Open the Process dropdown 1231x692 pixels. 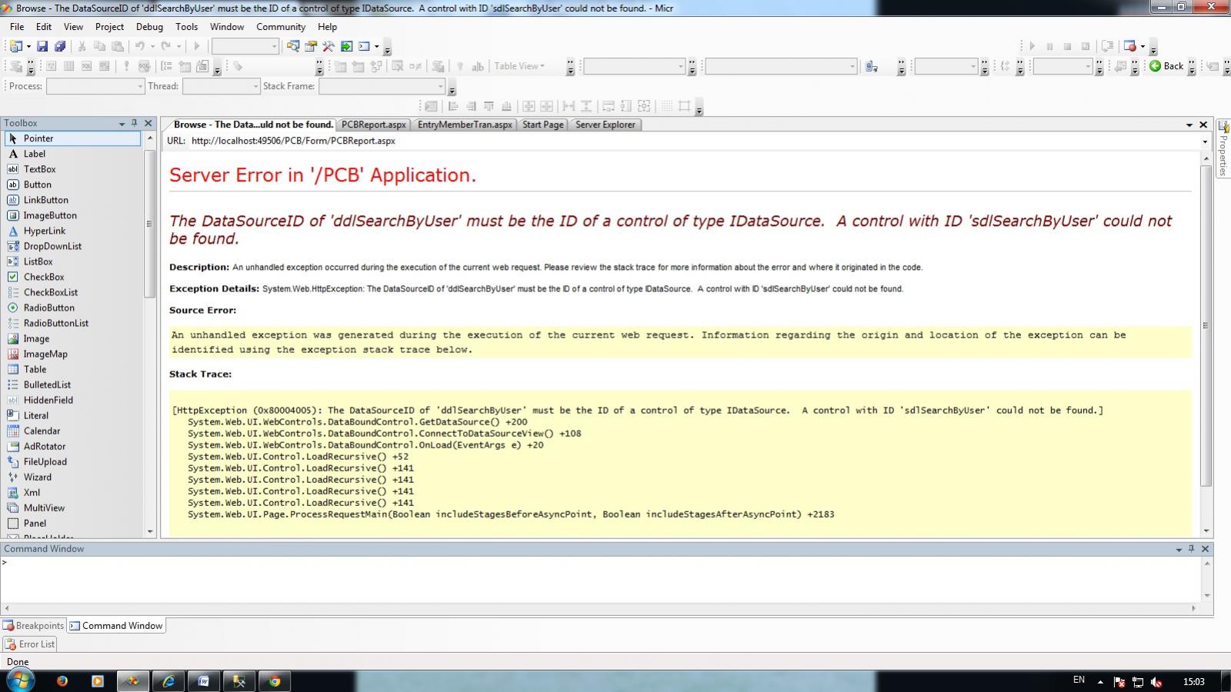(x=95, y=86)
